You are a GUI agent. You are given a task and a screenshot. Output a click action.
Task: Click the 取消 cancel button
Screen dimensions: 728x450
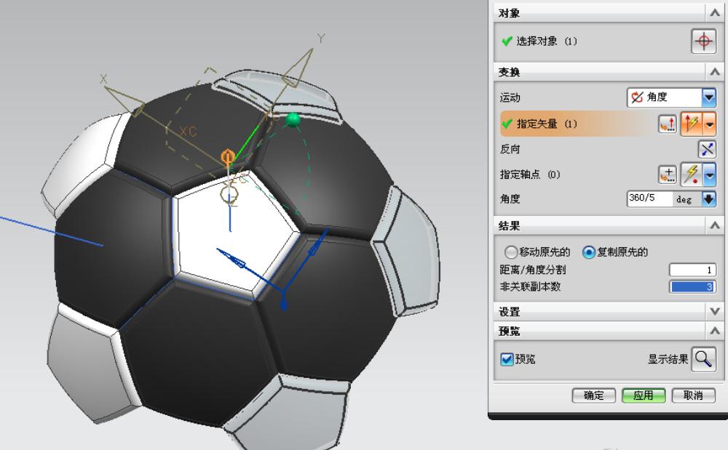pyautogui.click(x=692, y=395)
